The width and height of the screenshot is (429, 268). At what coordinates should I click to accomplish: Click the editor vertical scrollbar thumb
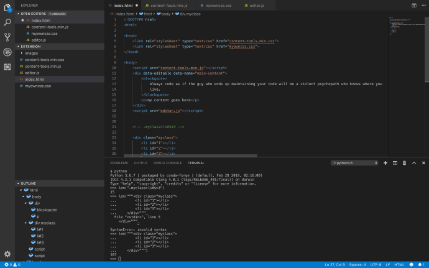pyautogui.click(x=427, y=49)
